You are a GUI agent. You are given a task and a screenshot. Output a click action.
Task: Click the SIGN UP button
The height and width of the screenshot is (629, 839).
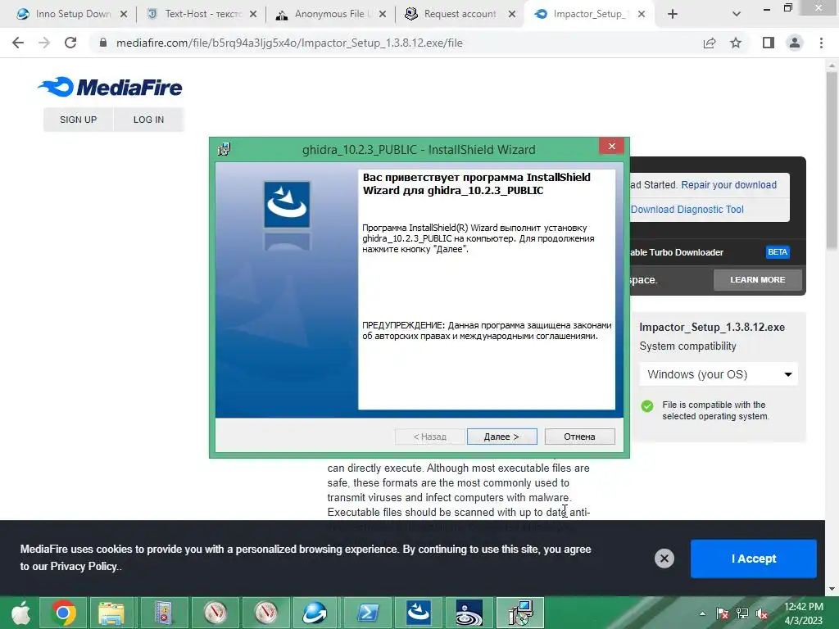pos(78,120)
